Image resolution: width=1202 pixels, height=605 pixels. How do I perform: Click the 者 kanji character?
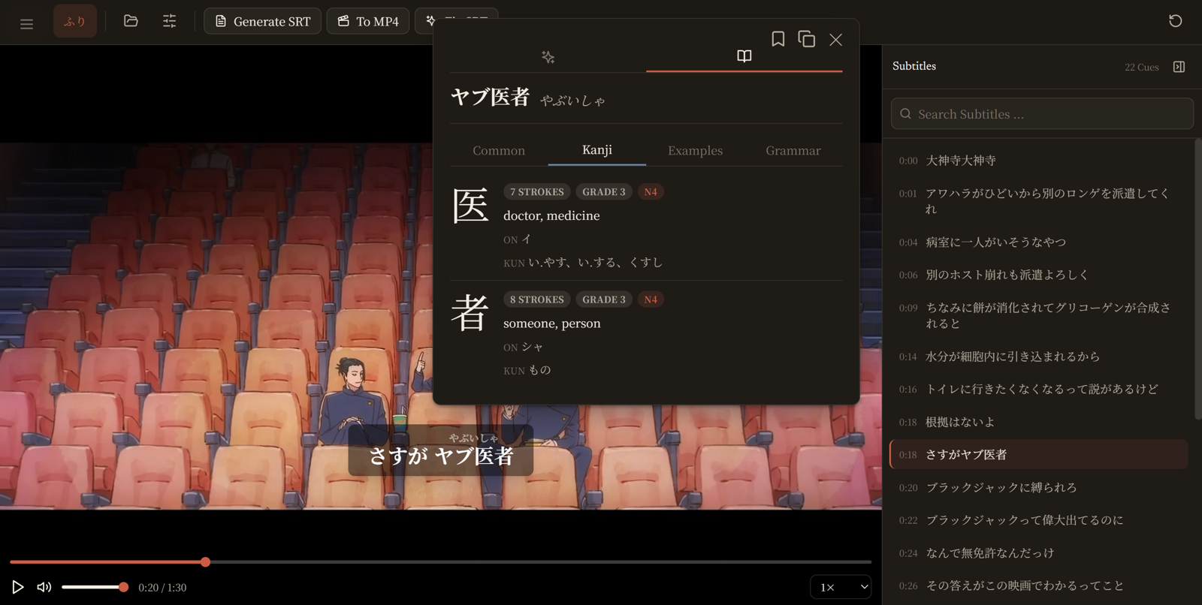click(x=470, y=313)
